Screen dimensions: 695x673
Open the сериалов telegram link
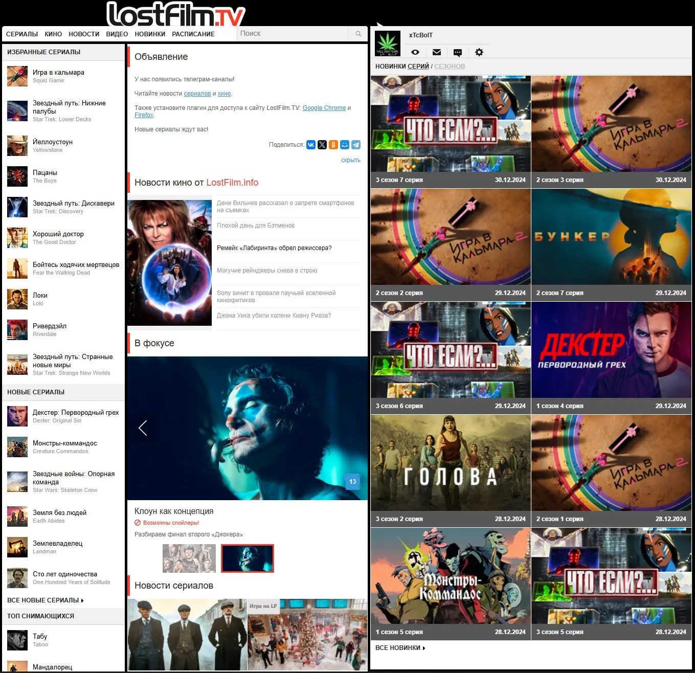197,94
